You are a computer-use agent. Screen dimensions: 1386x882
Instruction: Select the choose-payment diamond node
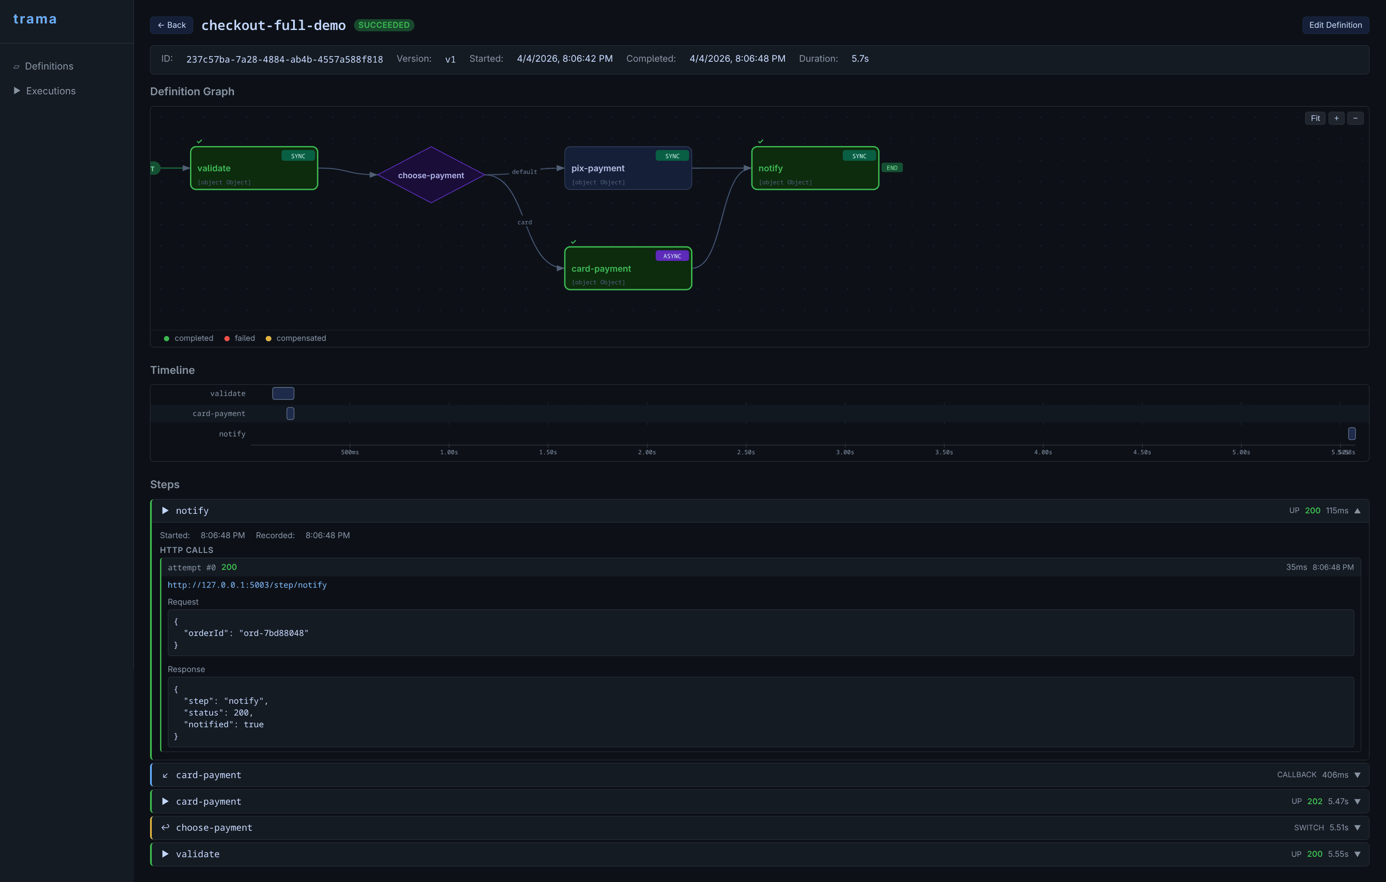click(431, 175)
